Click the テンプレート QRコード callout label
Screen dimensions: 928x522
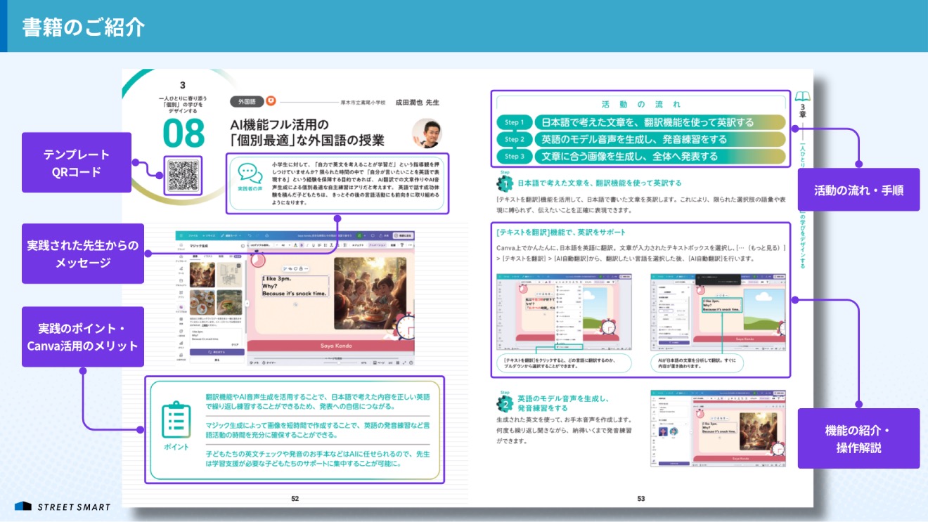click(77, 162)
